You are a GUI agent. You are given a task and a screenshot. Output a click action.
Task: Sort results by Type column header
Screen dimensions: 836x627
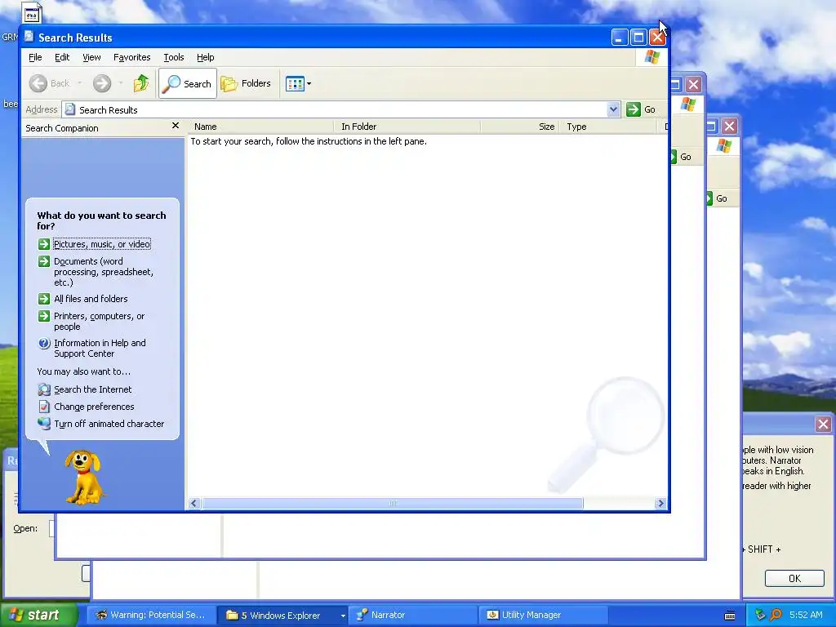[608, 127]
